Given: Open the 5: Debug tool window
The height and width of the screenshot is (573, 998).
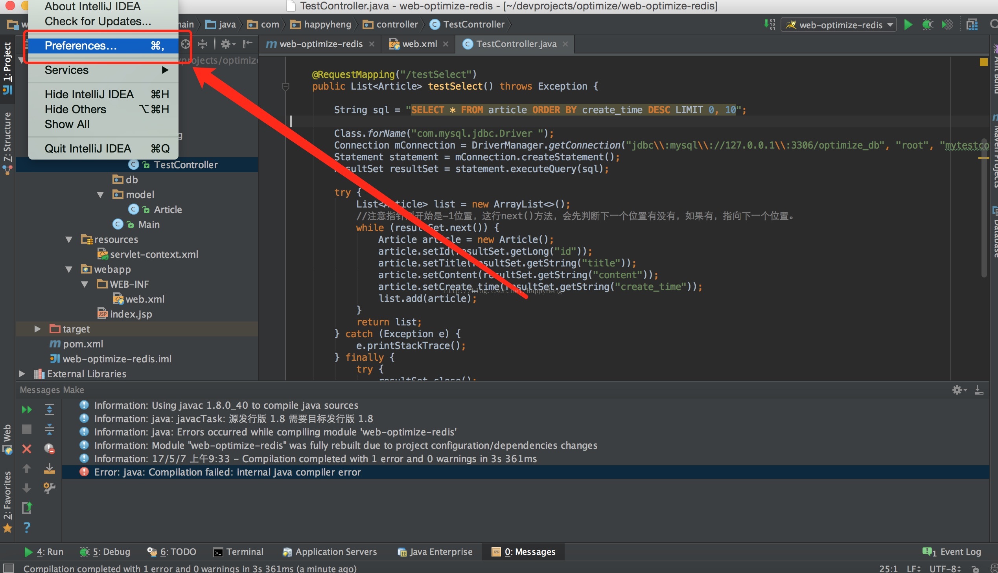Looking at the screenshot, I should (105, 552).
